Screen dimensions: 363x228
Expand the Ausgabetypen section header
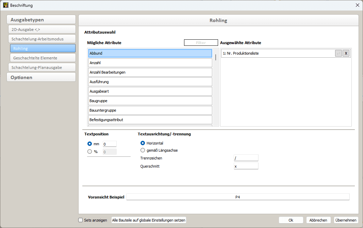pyautogui.click(x=41, y=20)
